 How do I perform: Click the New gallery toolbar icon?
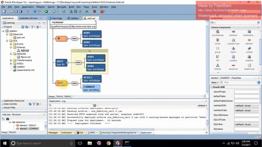tap(5, 11)
